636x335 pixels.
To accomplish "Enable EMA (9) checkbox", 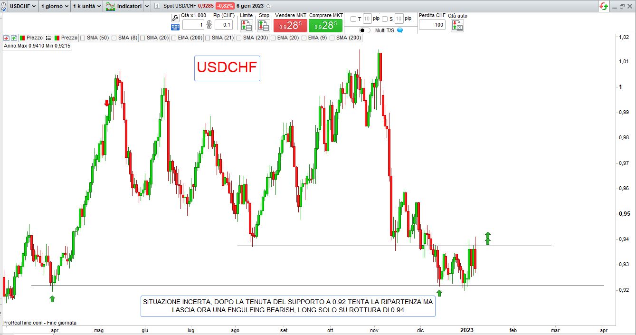I will pyautogui.click(x=304, y=38).
